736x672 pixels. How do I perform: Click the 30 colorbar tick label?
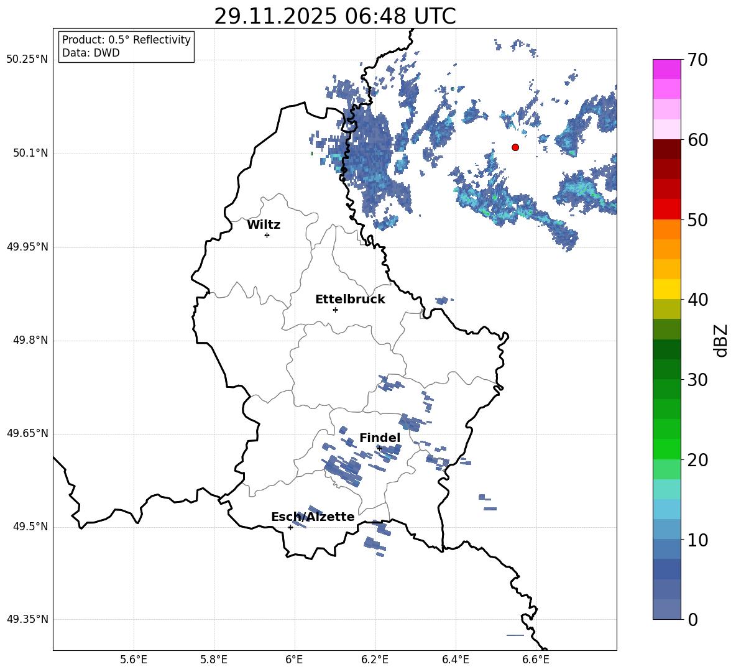click(x=697, y=380)
